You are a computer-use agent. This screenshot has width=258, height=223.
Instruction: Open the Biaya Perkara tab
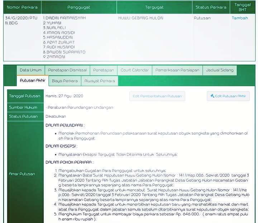click(x=64, y=81)
